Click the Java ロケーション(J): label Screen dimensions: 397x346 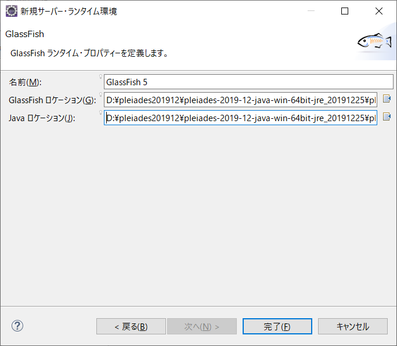(42, 118)
